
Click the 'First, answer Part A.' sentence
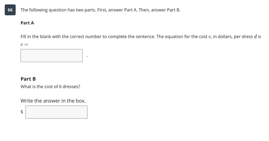(x=117, y=10)
